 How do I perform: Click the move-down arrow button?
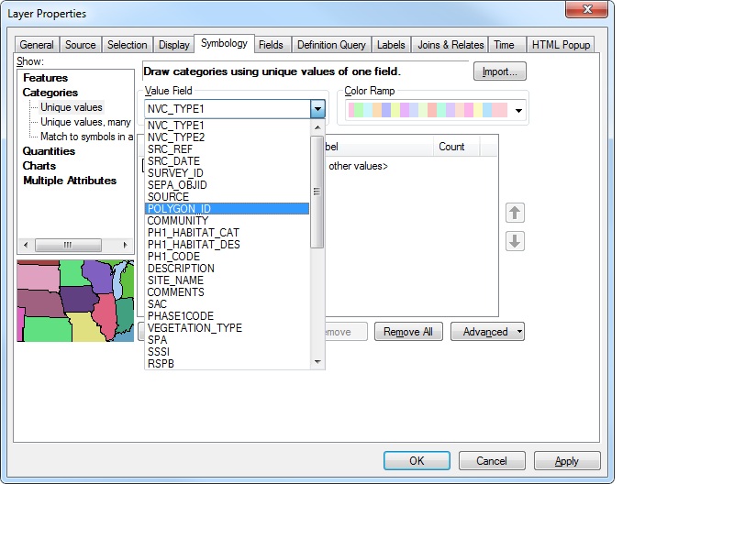click(515, 241)
